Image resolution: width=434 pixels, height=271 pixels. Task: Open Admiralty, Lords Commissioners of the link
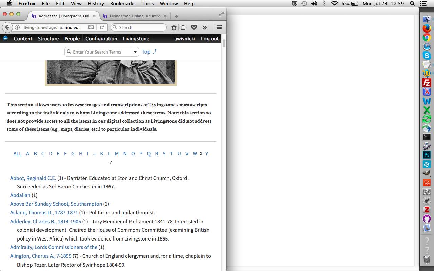(54, 247)
